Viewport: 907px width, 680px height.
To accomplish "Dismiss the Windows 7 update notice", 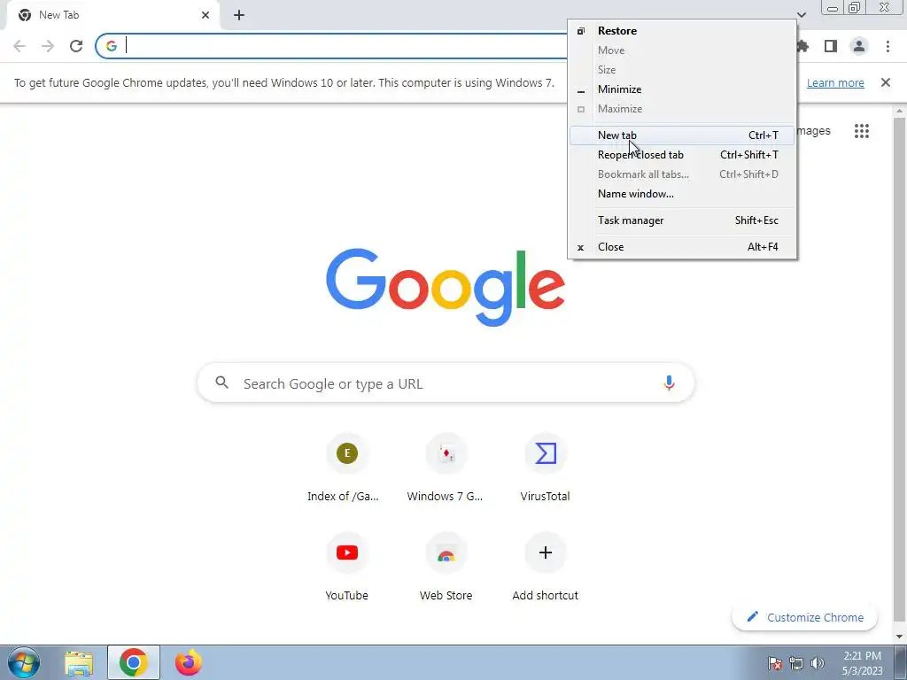I will [885, 82].
